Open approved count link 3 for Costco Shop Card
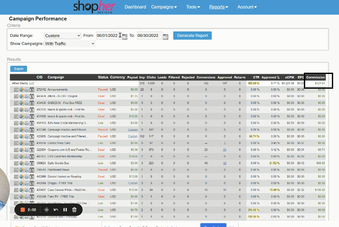The image size is (339, 227). click(x=225, y=143)
